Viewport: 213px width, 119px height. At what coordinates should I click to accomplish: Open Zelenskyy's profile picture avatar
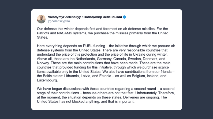pyautogui.click(x=41, y=19)
